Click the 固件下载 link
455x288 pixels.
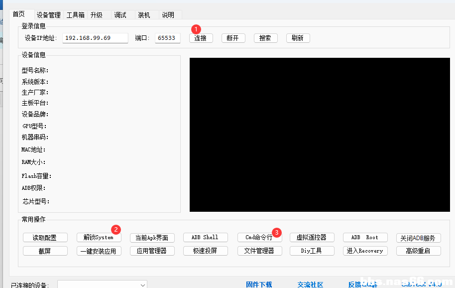[x=259, y=285]
